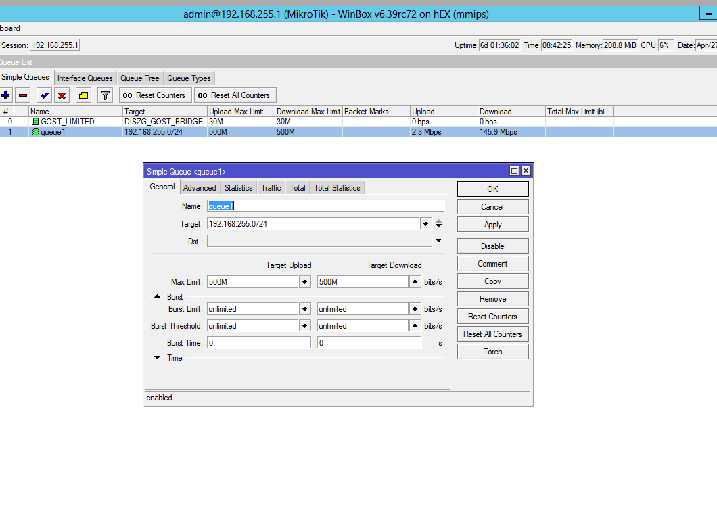This screenshot has width=717, height=506.
Task: Click the Target input field
Action: [313, 223]
